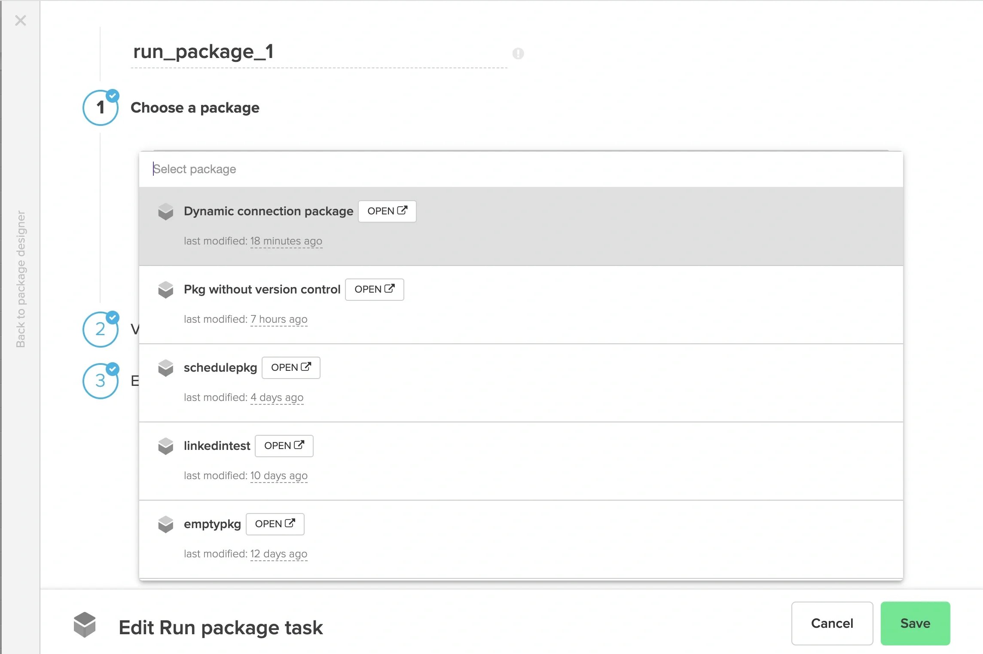
Task: Click the package icon beside schedulepkg
Action: point(165,367)
